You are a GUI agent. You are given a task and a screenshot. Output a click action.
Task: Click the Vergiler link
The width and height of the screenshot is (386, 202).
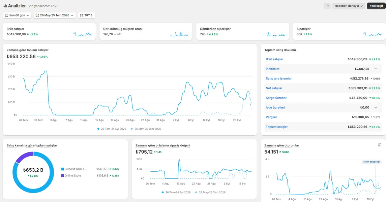(271, 117)
